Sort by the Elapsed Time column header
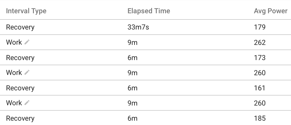The height and width of the screenshot is (125, 291). point(149,11)
